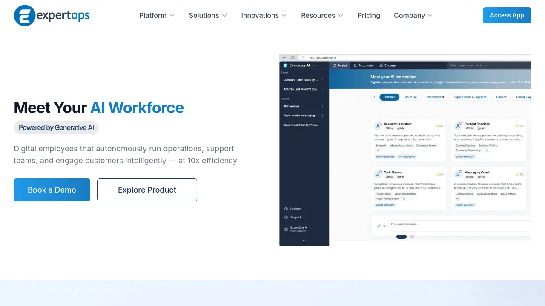Image resolution: width=545 pixels, height=306 pixels.
Task: Click the browser reload icon in preview
Action: click(293, 57)
